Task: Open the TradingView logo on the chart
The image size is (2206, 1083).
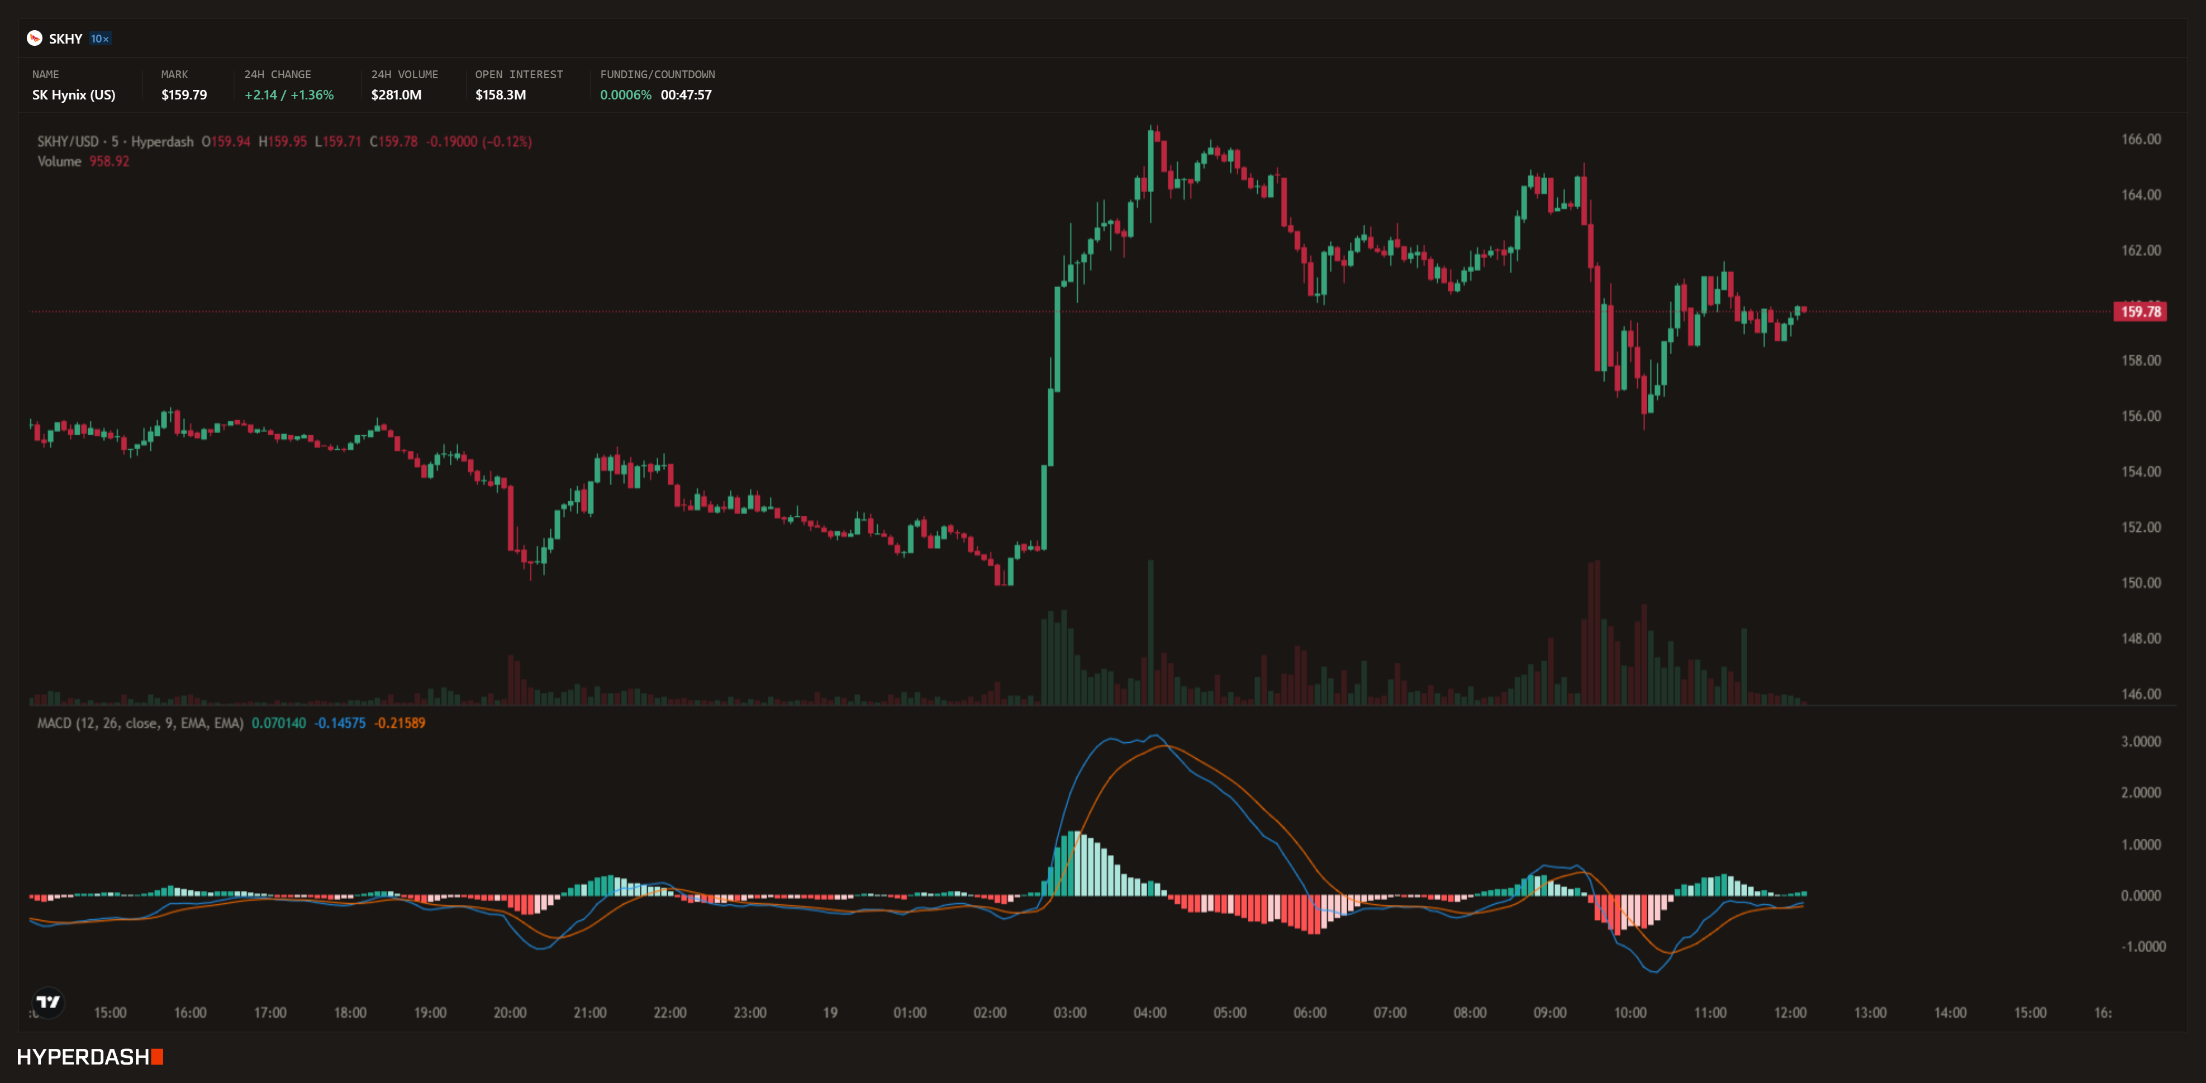Action: [x=48, y=1003]
